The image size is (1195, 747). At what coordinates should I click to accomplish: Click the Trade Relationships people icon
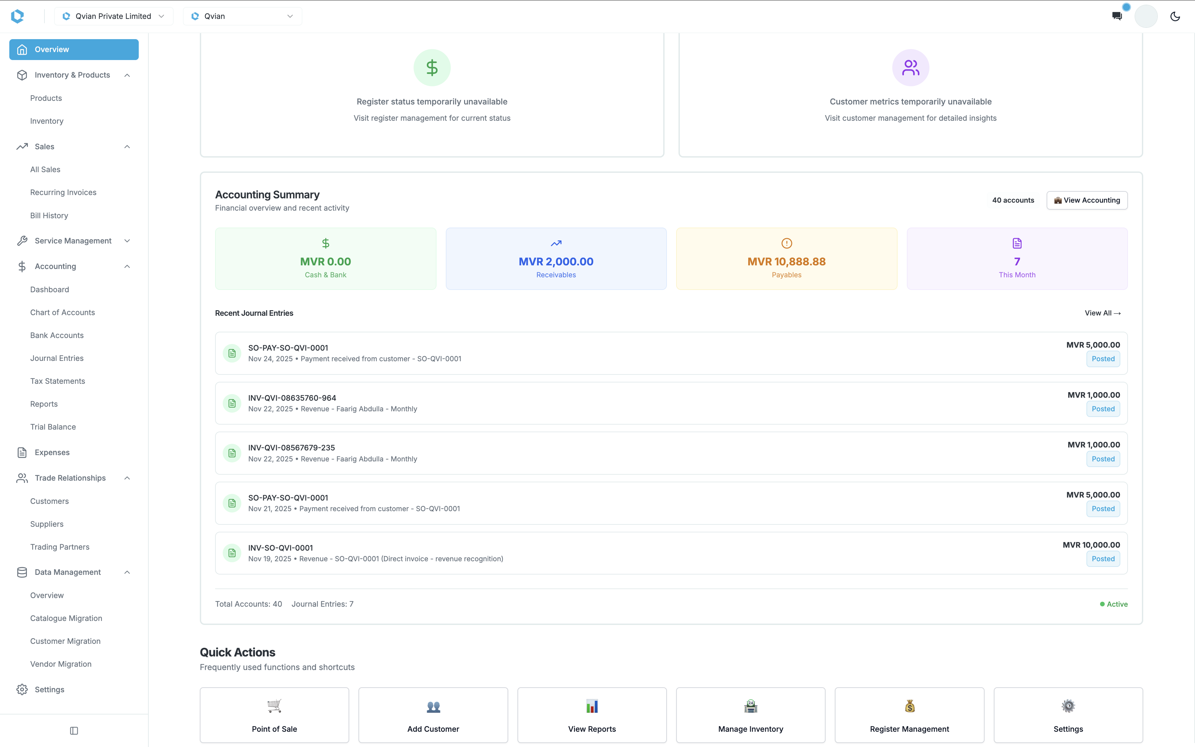pyautogui.click(x=22, y=478)
